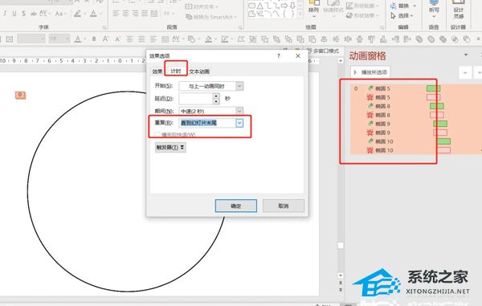482x306 pixels.
Task: Click 播放所选项 play selected button
Action: pos(370,72)
